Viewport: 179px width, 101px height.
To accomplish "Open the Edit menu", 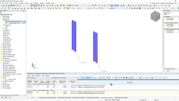I will (x=3, y=3).
